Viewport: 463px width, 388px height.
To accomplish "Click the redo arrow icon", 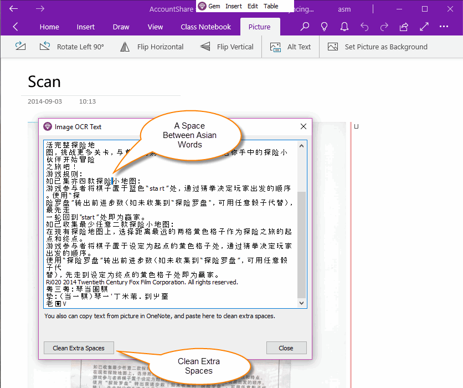I will 384,27.
